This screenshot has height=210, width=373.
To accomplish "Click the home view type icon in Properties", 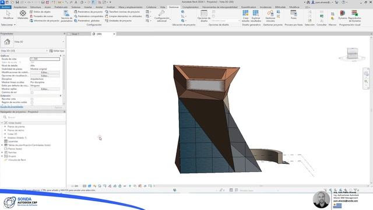I will [7, 42].
